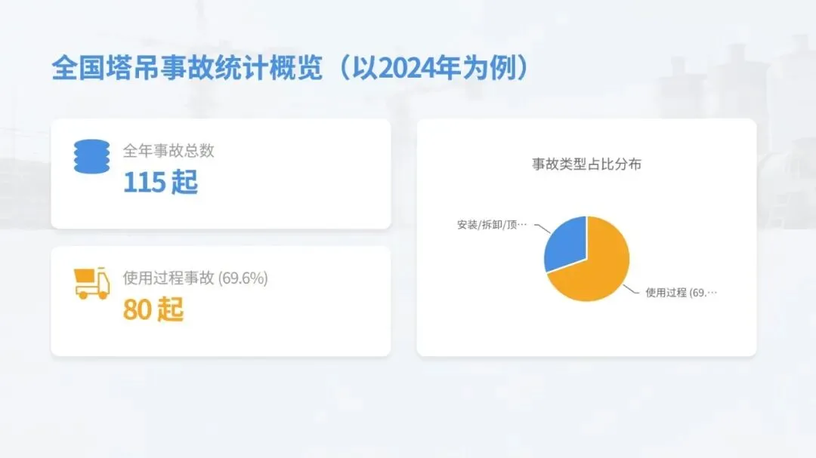Click the number 80 in the lower card
Image resolution: width=816 pixels, height=458 pixels.
[137, 310]
